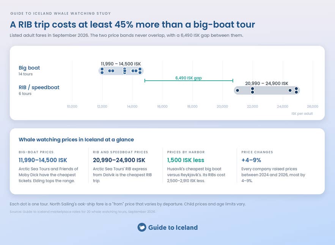Click the 22,000 axis tick label

tap(253, 106)
